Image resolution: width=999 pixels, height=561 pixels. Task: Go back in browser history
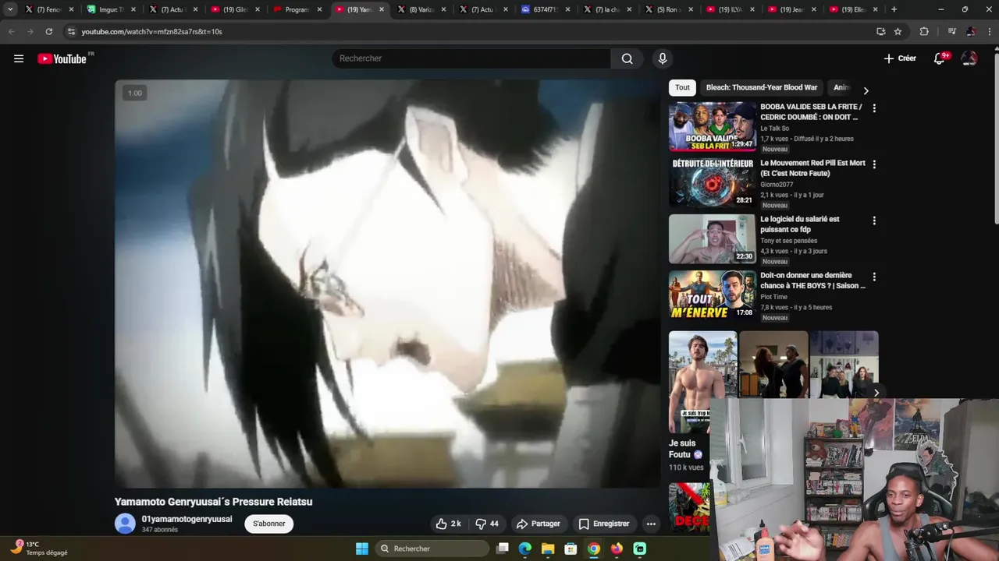(11, 31)
